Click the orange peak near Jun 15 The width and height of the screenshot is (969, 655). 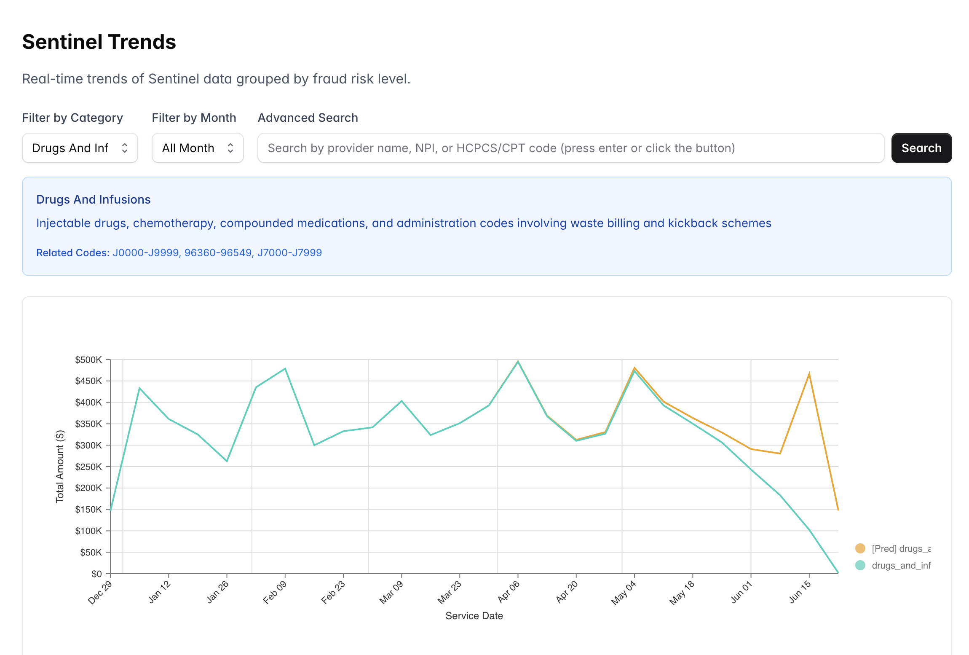click(x=809, y=373)
